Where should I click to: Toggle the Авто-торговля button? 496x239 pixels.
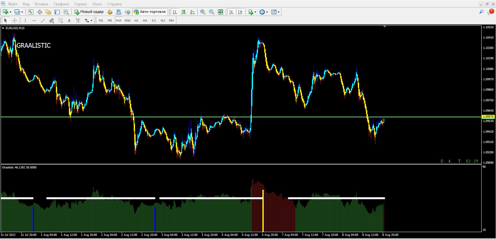pyautogui.click(x=150, y=12)
